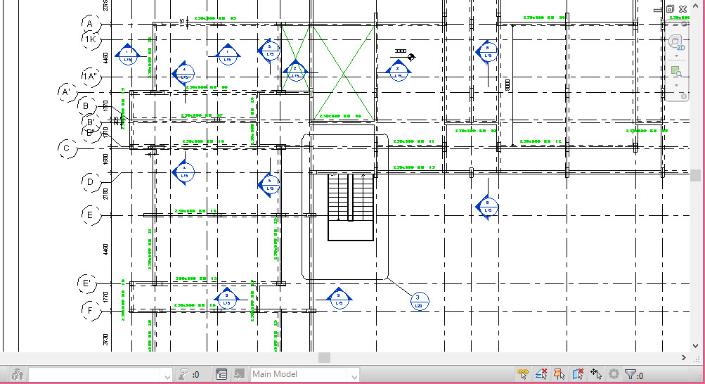The width and height of the screenshot is (705, 384).
Task: Select section marker 6 beside the 8000 dimension
Action: tap(487, 52)
